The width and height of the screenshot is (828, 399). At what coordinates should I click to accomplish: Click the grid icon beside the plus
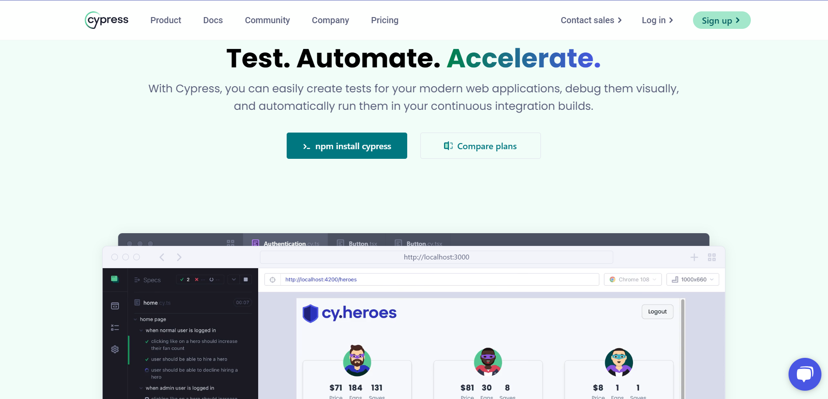pos(712,257)
